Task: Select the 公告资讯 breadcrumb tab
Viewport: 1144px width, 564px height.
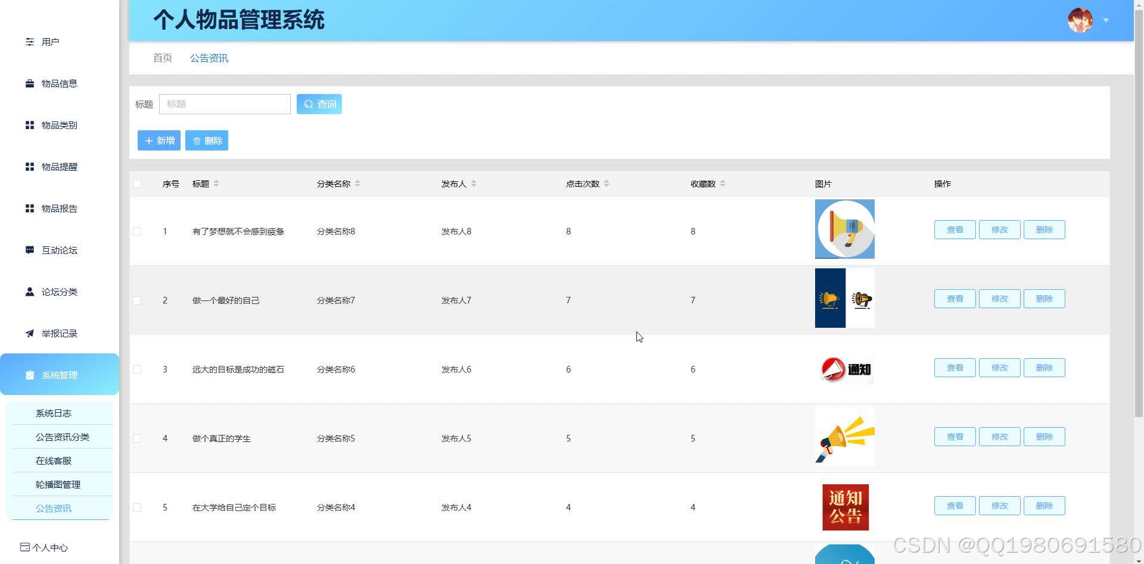Action: [209, 58]
